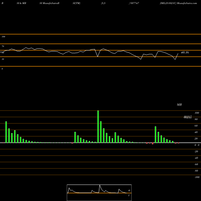Click the MR panel label
This screenshot has width=201, height=201.
179,105
